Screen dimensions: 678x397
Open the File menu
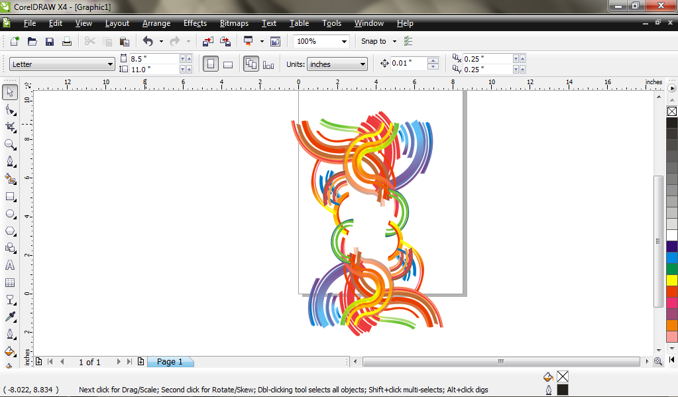click(x=29, y=23)
